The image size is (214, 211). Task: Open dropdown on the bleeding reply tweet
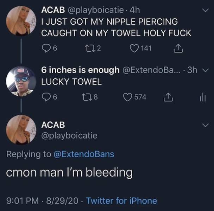coord(206,125)
